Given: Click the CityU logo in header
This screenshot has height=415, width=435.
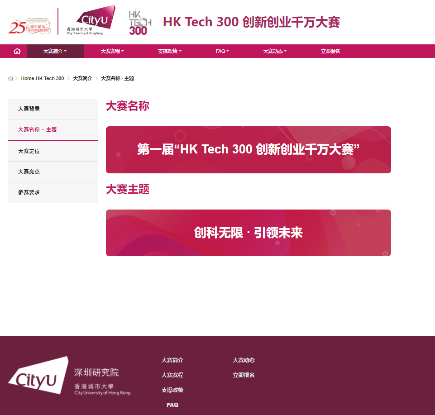Looking at the screenshot, I should [x=91, y=20].
